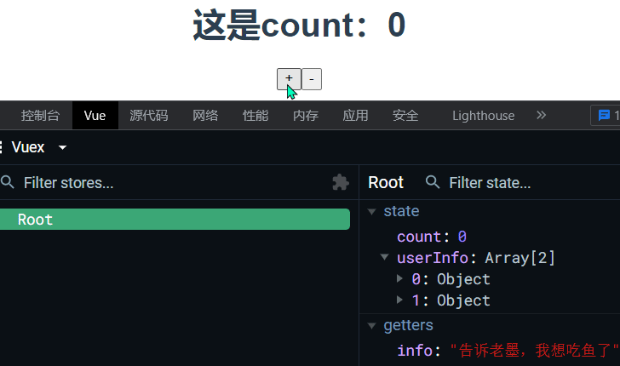Open the 安全 security tab

tap(405, 116)
